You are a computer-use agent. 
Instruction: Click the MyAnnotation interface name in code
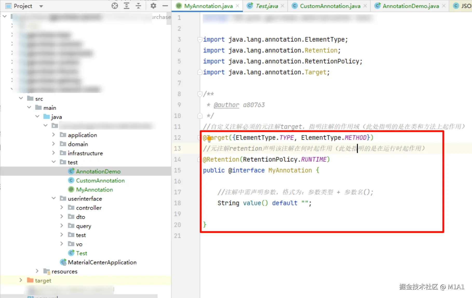tap(290, 170)
